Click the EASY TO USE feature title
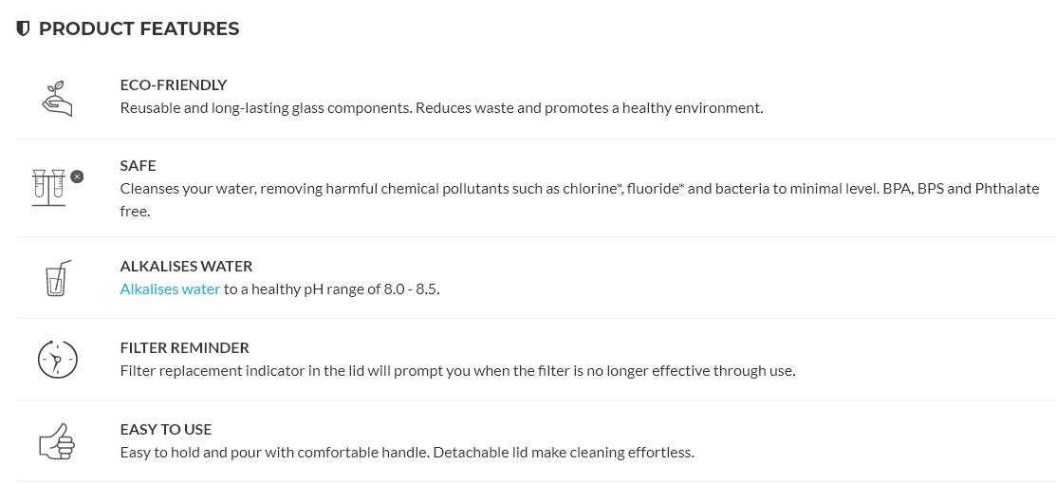Viewport: 1056px width, 484px height. point(166,429)
